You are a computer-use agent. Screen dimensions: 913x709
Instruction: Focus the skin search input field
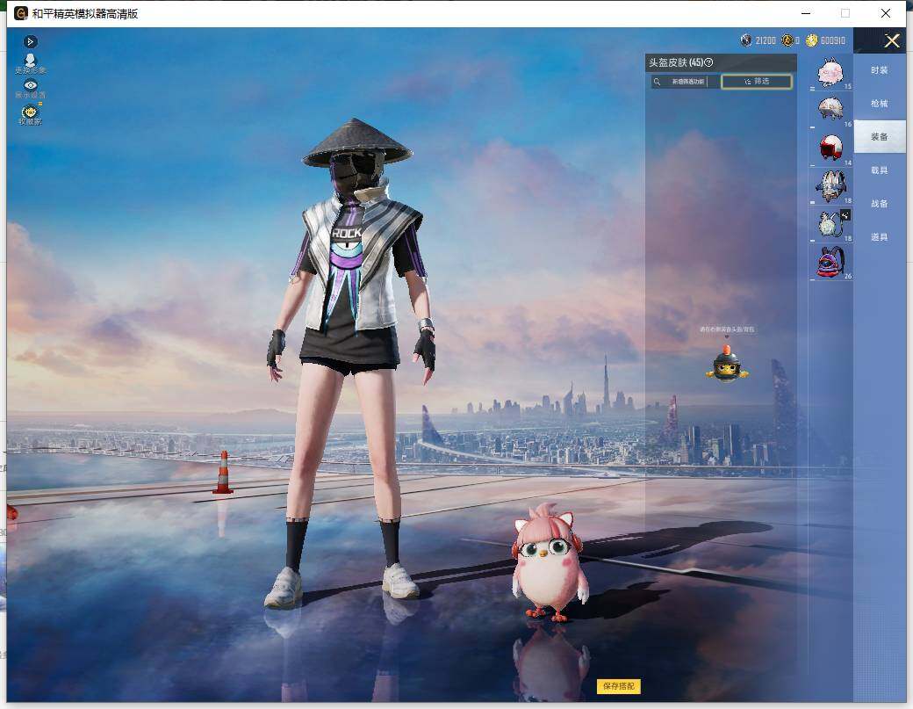pos(686,82)
